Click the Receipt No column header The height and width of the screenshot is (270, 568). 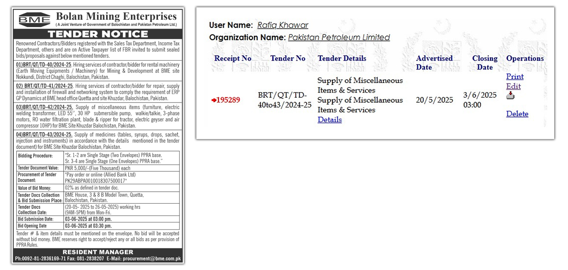(x=233, y=59)
